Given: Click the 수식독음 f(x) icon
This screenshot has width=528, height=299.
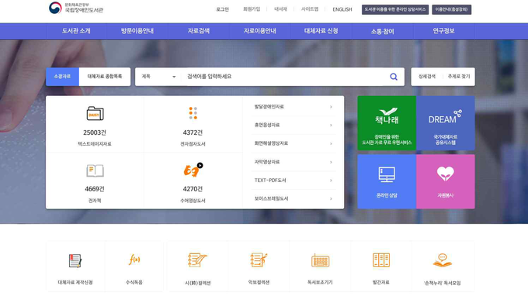Looking at the screenshot, I should (x=134, y=259).
